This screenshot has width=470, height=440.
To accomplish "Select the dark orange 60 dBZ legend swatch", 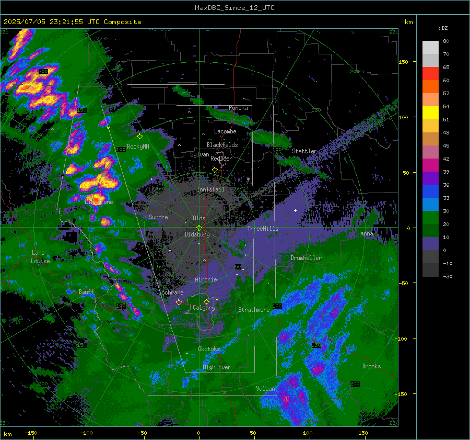I will tap(430, 86).
